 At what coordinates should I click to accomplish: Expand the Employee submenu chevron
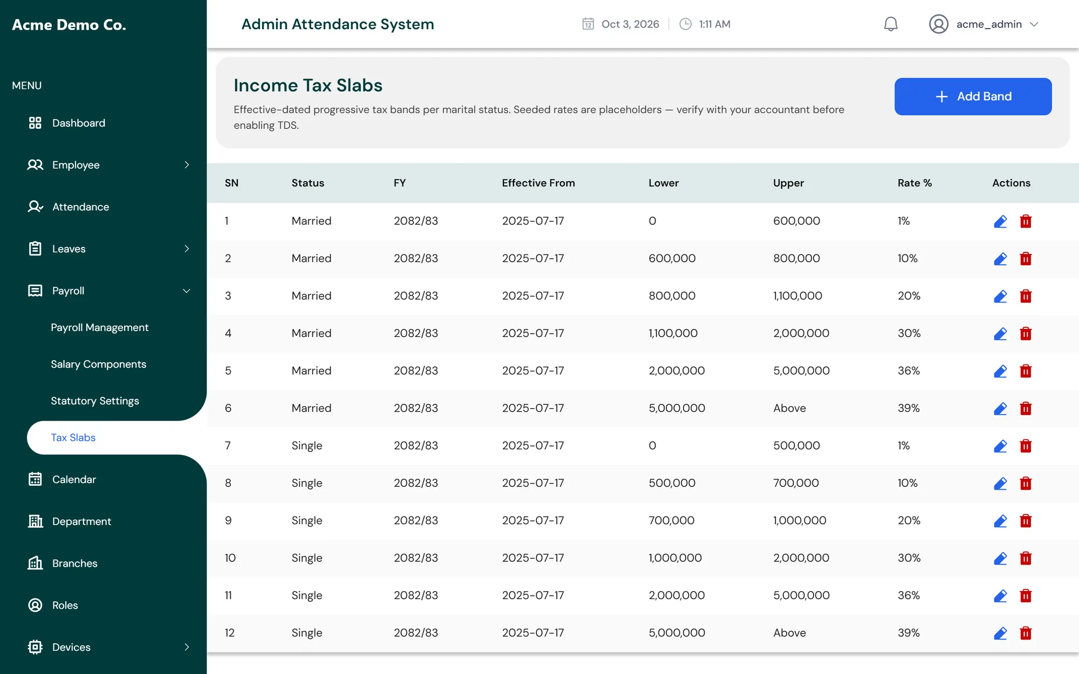point(187,165)
